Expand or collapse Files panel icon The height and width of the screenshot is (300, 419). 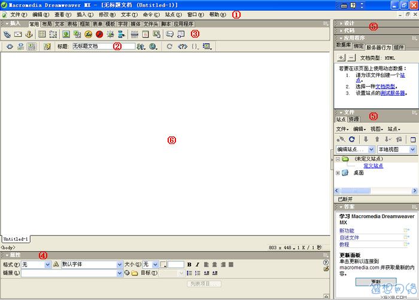point(413,139)
